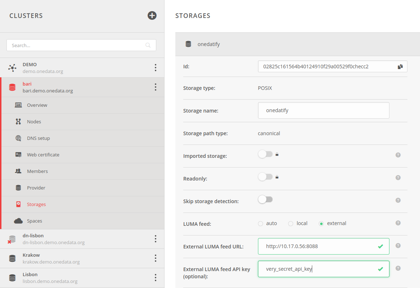The image size is (420, 288).
Task: Copy the storage Id to clipboard
Action: 400,67
